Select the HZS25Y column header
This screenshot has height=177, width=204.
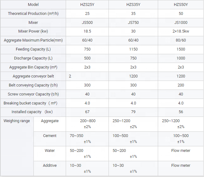[x=87, y=5]
